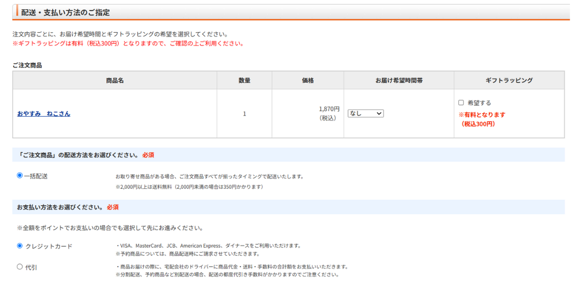Enable the 希望する gift wrapping checkbox
579x289 pixels.
click(461, 103)
